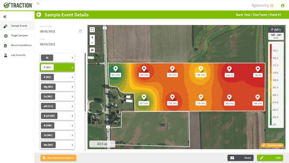Open Recommendations in sidebar

point(17,45)
